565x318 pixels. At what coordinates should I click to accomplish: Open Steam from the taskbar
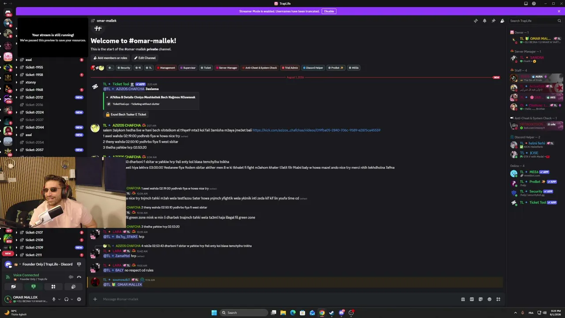(331, 313)
